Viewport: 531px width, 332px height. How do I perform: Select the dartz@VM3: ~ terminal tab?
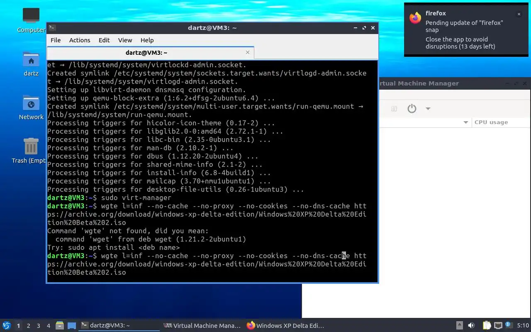click(150, 53)
